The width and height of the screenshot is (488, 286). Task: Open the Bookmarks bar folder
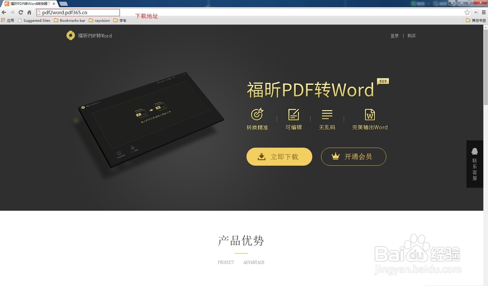click(69, 20)
